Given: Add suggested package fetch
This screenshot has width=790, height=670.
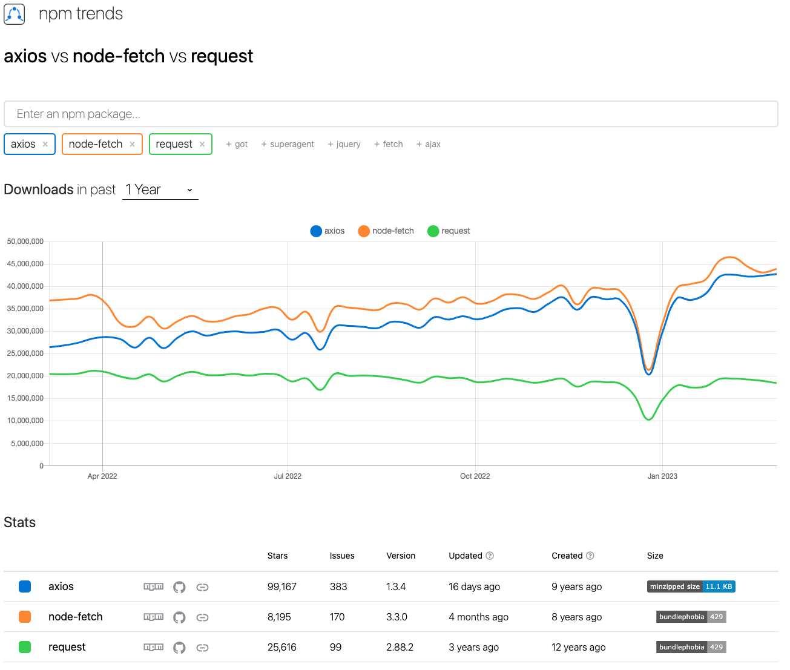Looking at the screenshot, I should 388,144.
